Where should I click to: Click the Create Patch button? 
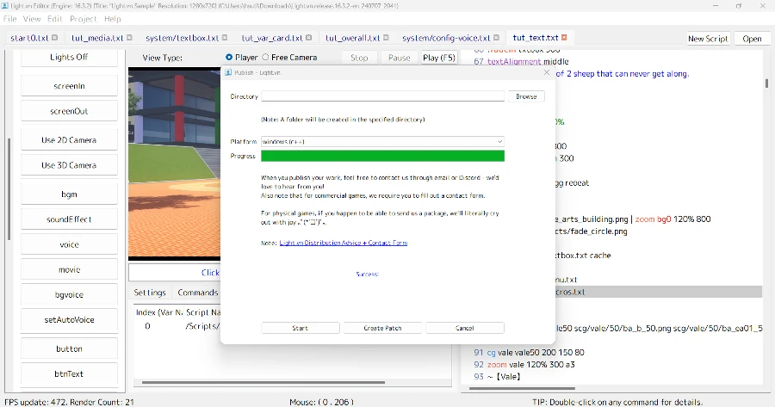pyautogui.click(x=382, y=328)
